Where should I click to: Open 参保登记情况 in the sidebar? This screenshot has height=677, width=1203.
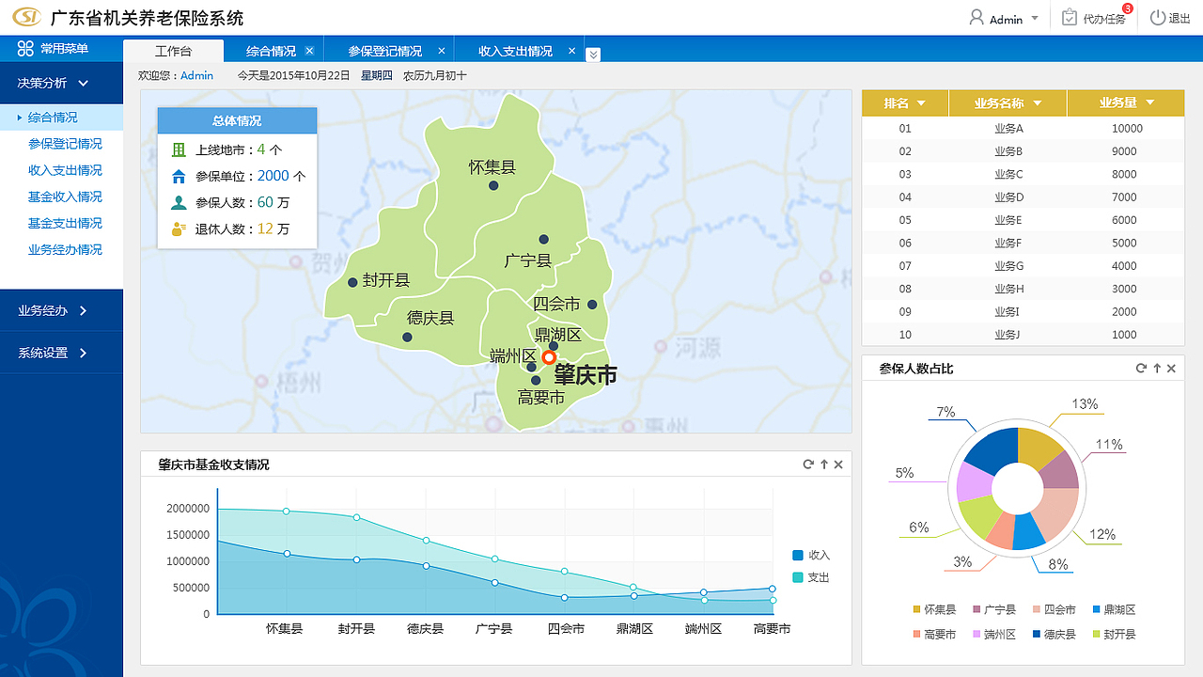65,144
